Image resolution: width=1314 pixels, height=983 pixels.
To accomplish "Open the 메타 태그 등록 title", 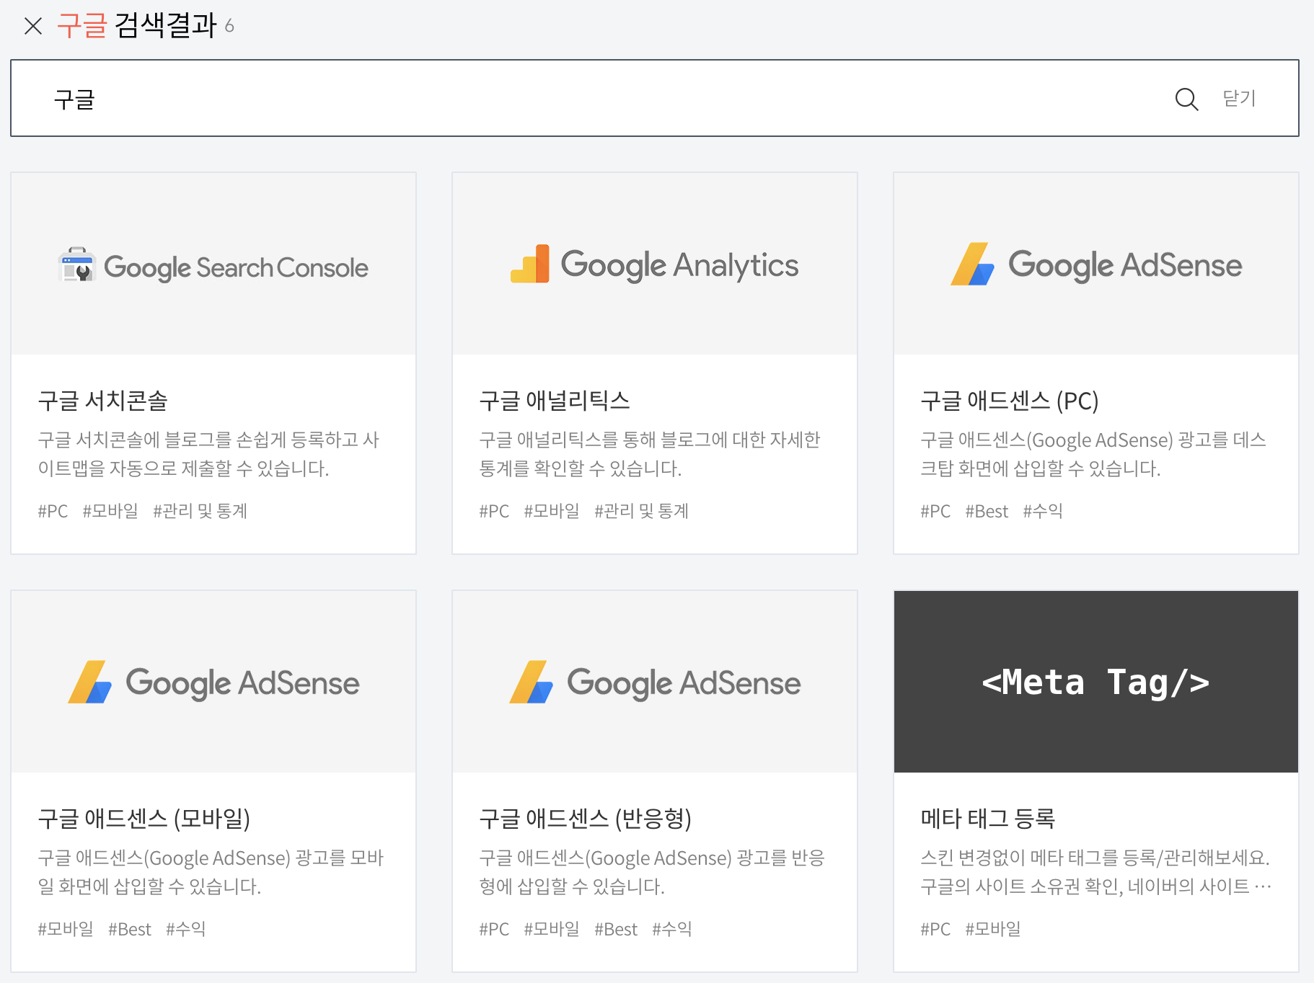I will coord(988,819).
